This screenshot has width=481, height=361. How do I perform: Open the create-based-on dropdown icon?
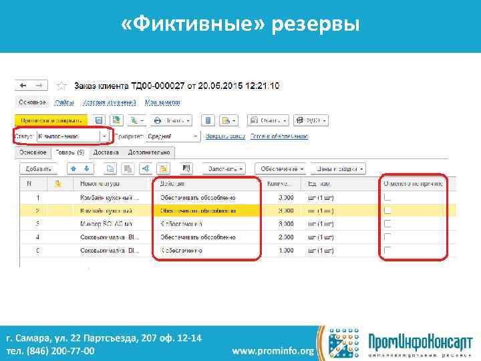tap(137, 120)
